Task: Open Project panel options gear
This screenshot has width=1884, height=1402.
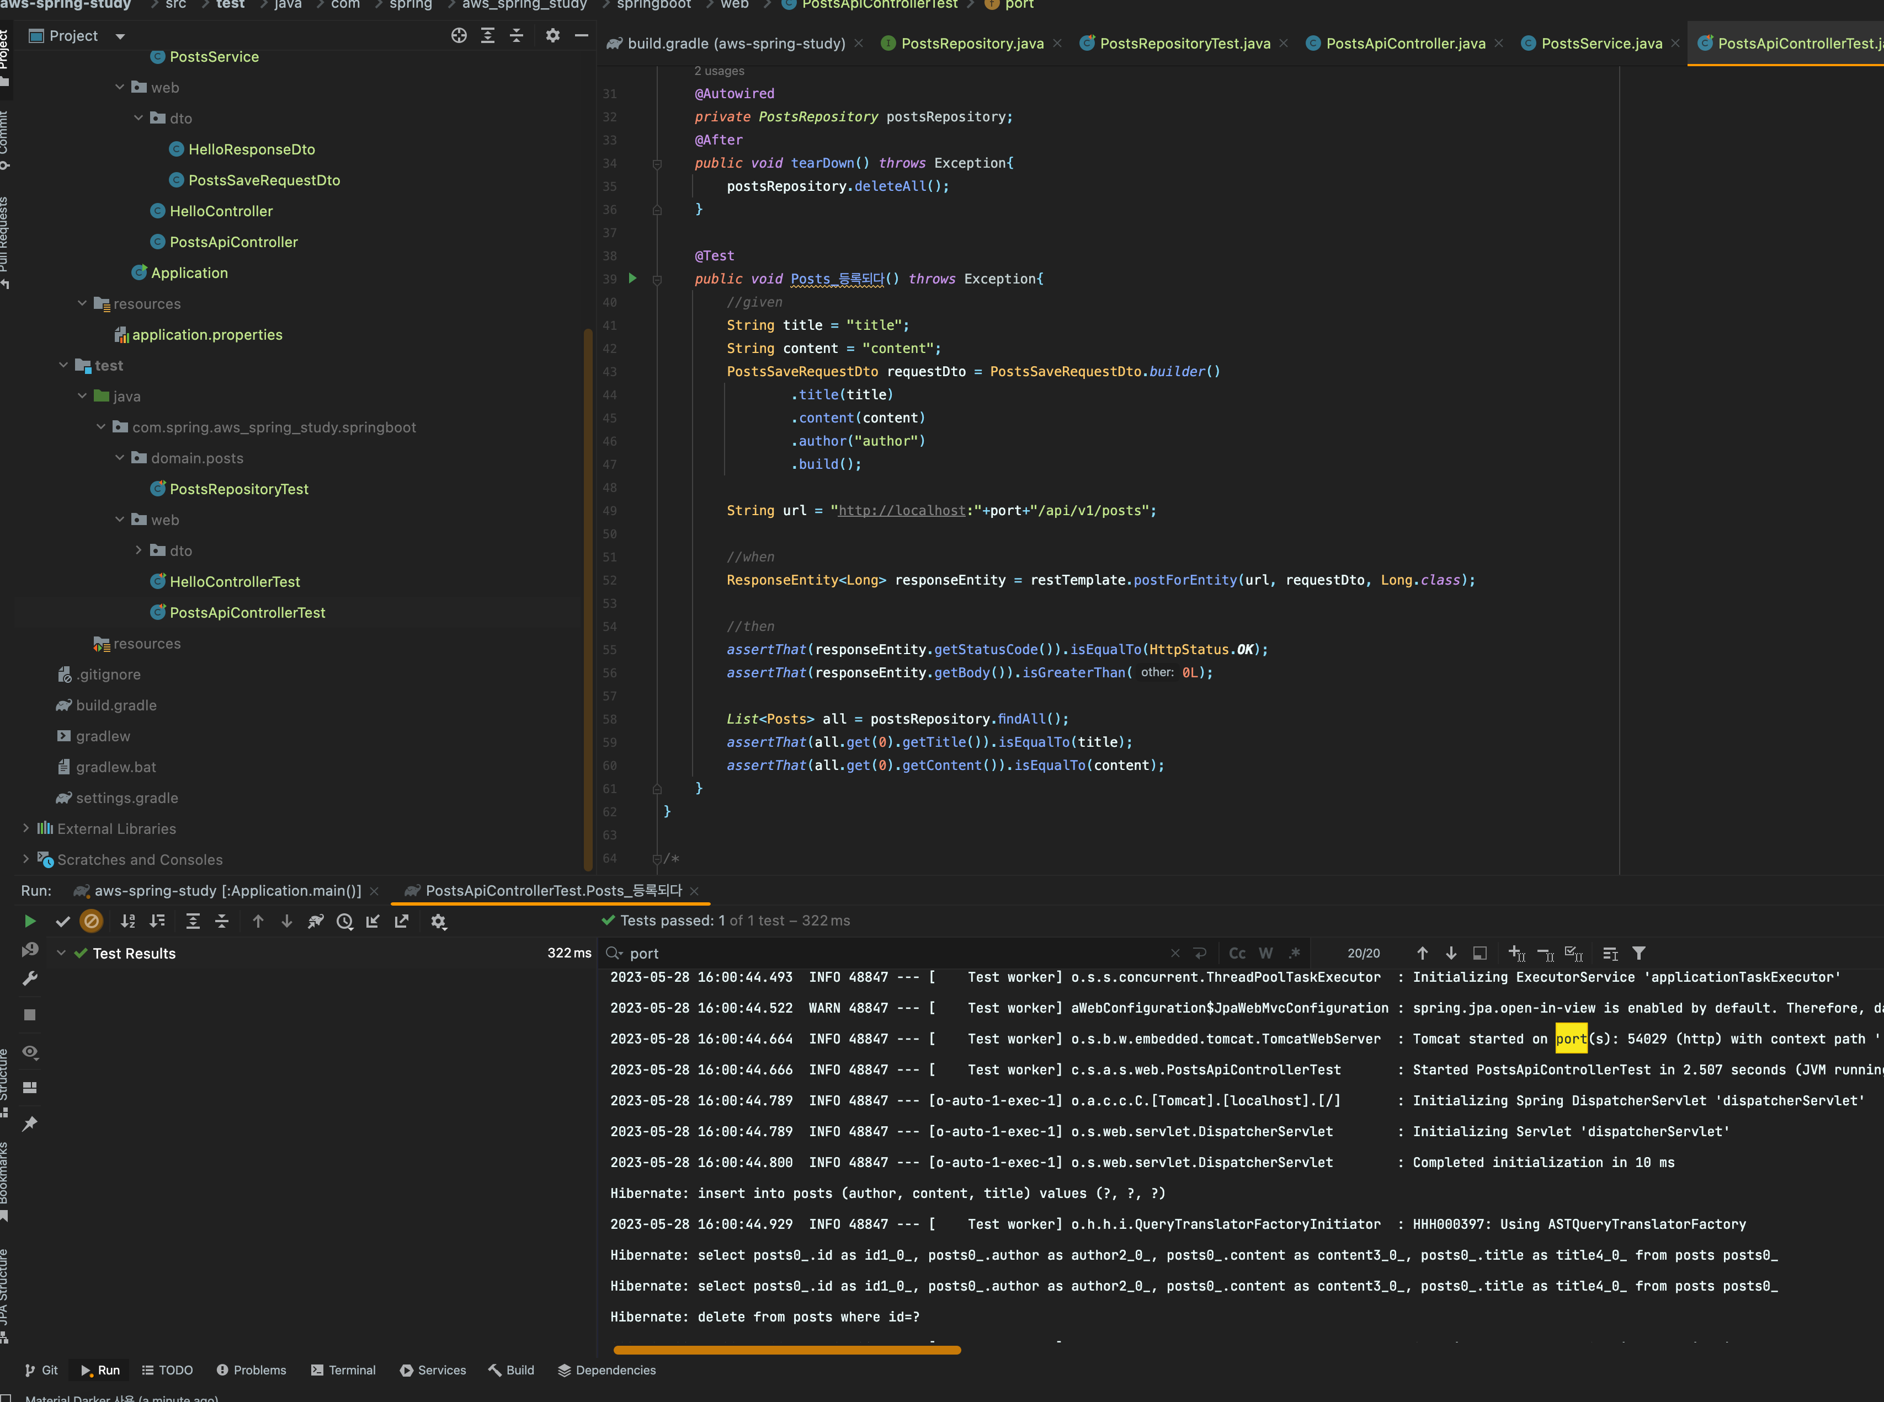Action: click(x=553, y=36)
